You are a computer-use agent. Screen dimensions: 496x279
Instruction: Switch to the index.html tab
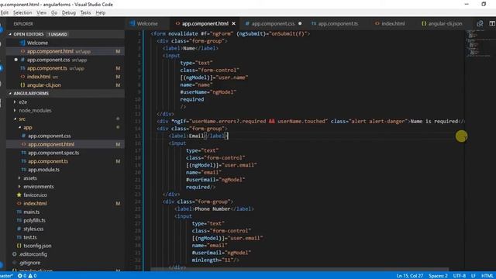(x=393, y=23)
